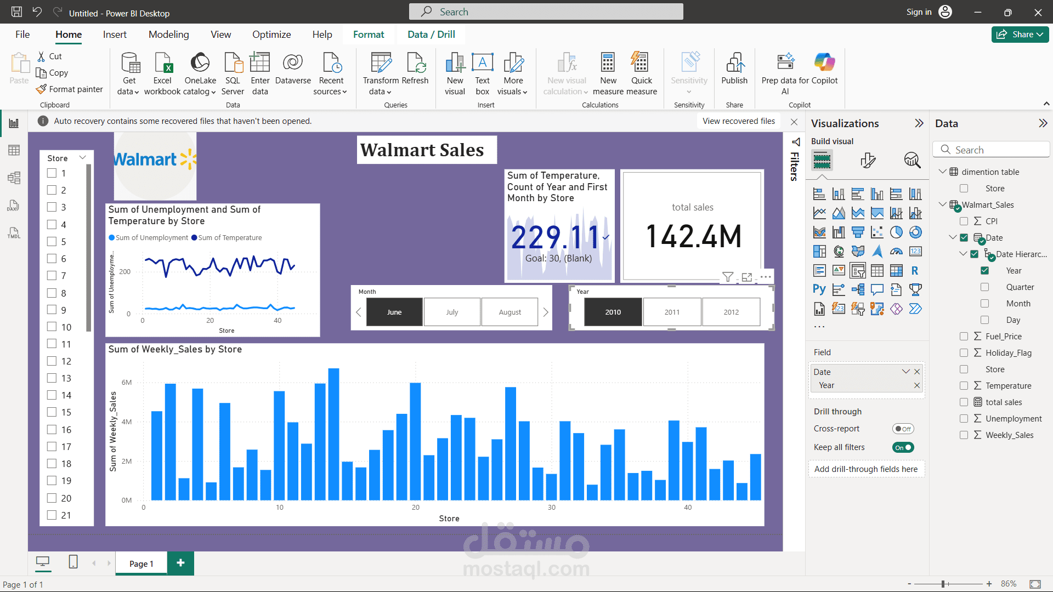Add a new report page

[180, 563]
